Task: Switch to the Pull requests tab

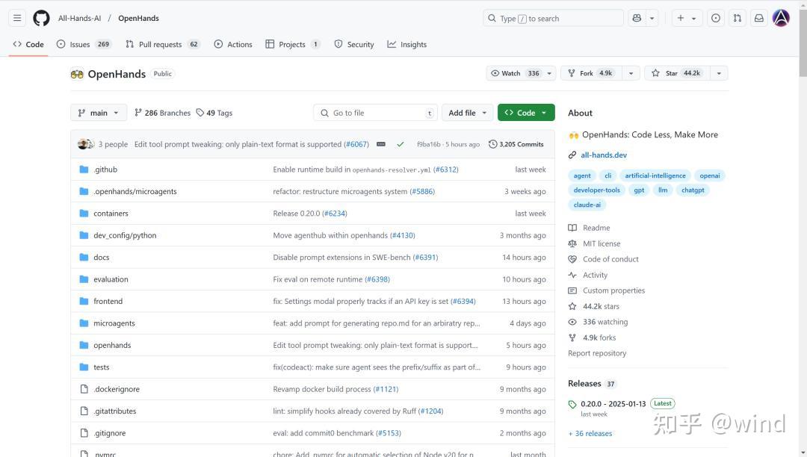Action: (163, 44)
